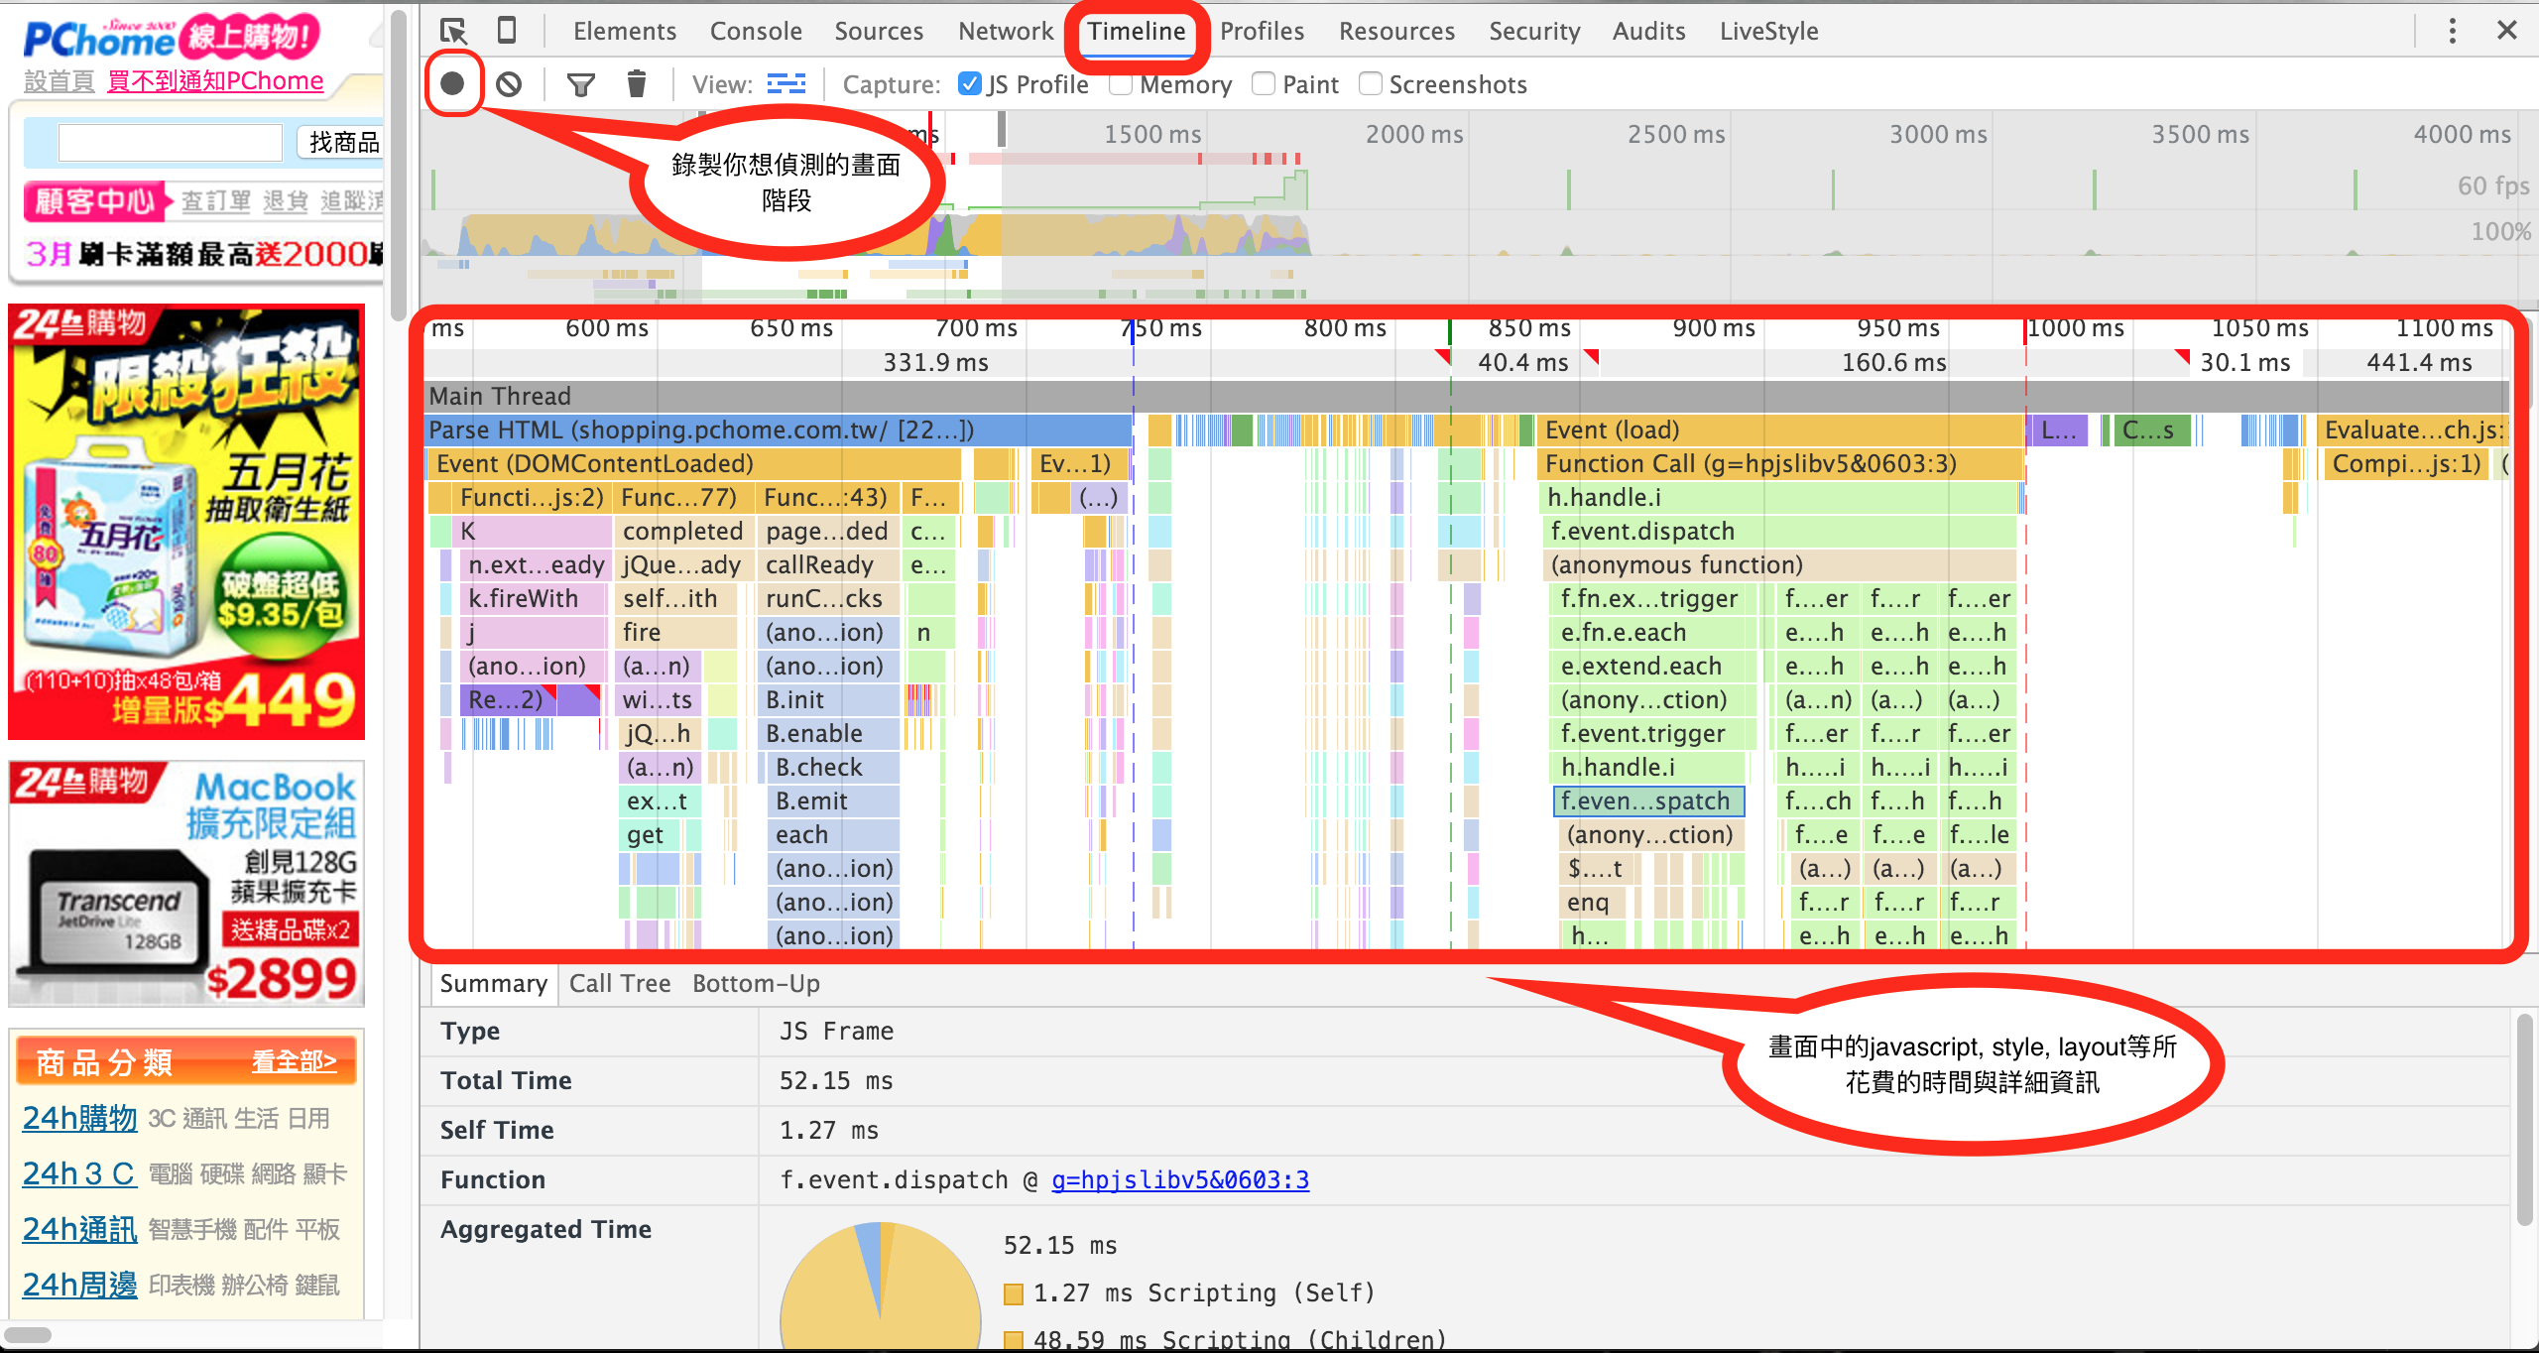Open the Elements tab
This screenshot has height=1353, width=2539.
[625, 31]
